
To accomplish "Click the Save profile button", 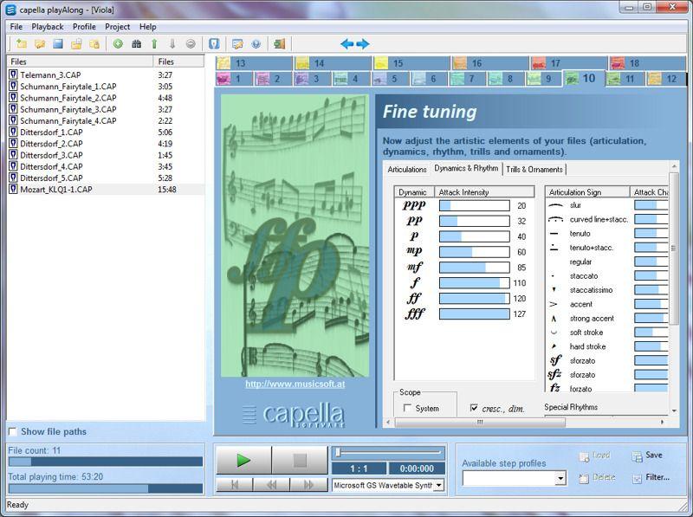I will tap(646, 456).
